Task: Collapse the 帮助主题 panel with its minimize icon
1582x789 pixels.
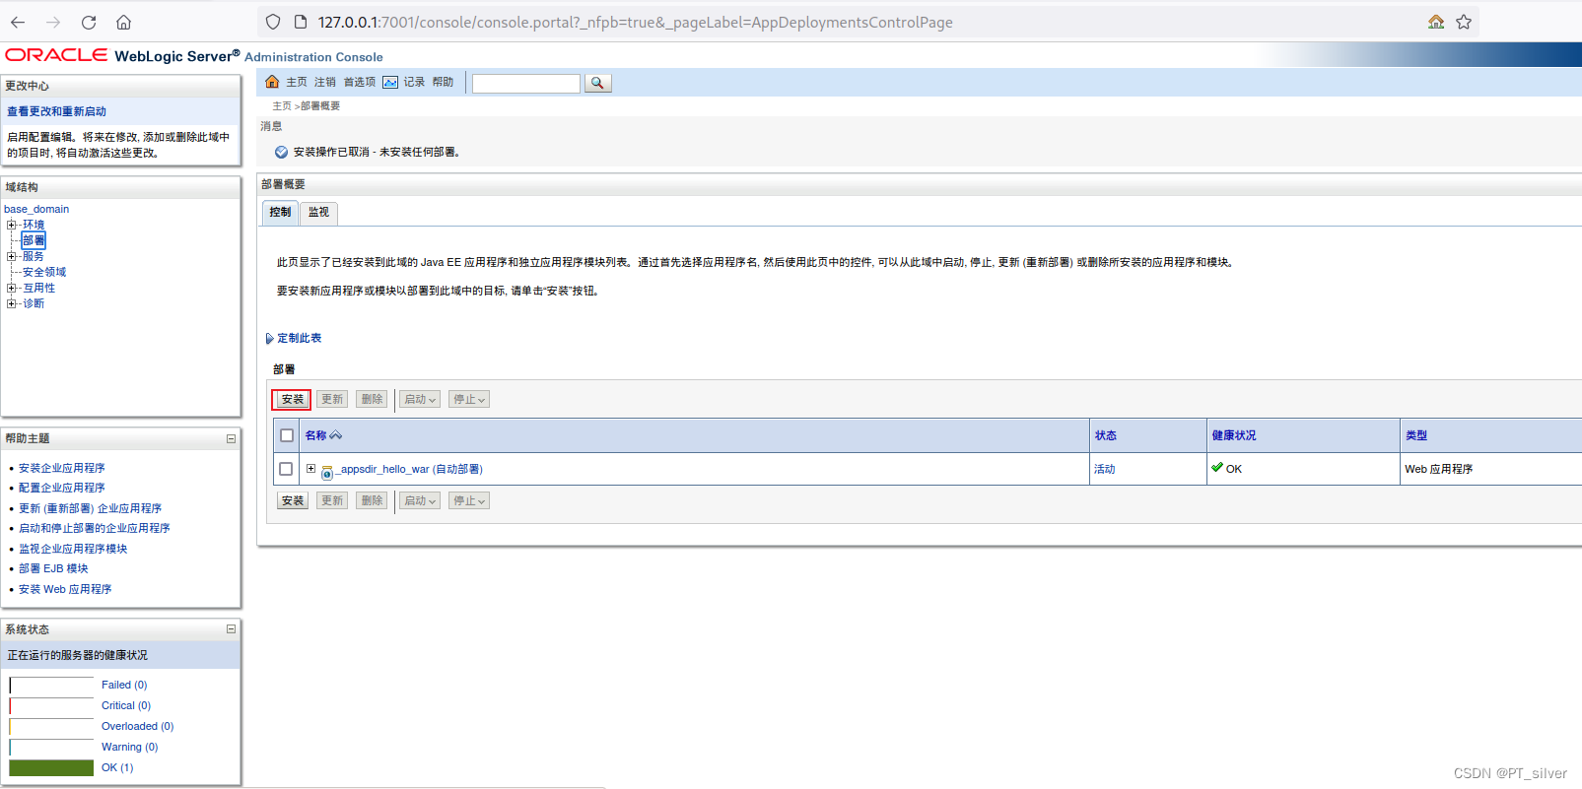Action: pyautogui.click(x=231, y=438)
